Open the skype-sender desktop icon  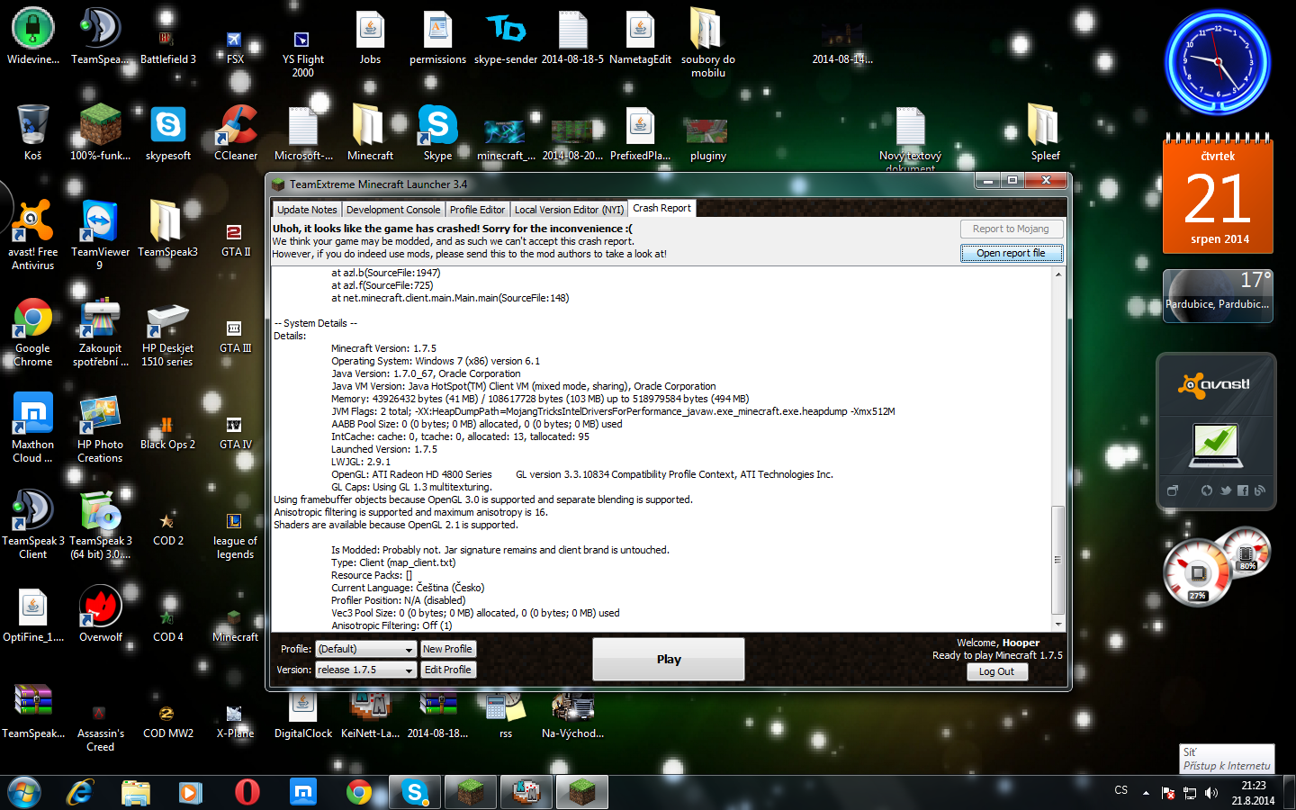pyautogui.click(x=506, y=38)
